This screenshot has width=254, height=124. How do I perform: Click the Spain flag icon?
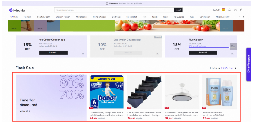coord(223,10)
